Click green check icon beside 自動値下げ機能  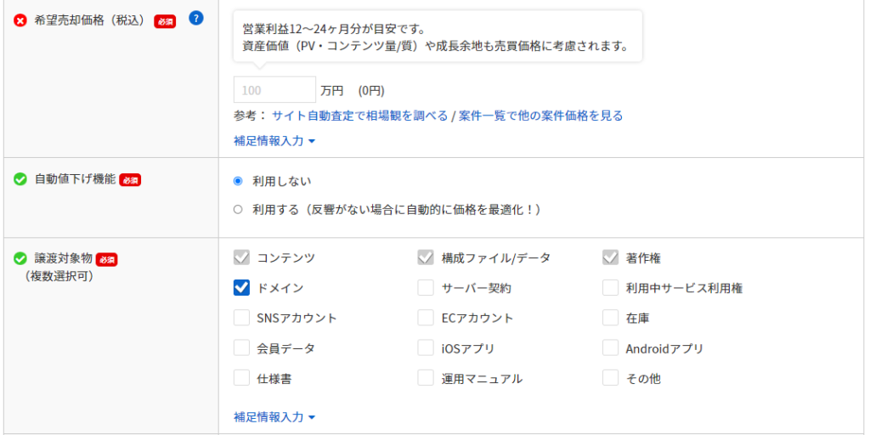click(x=20, y=179)
